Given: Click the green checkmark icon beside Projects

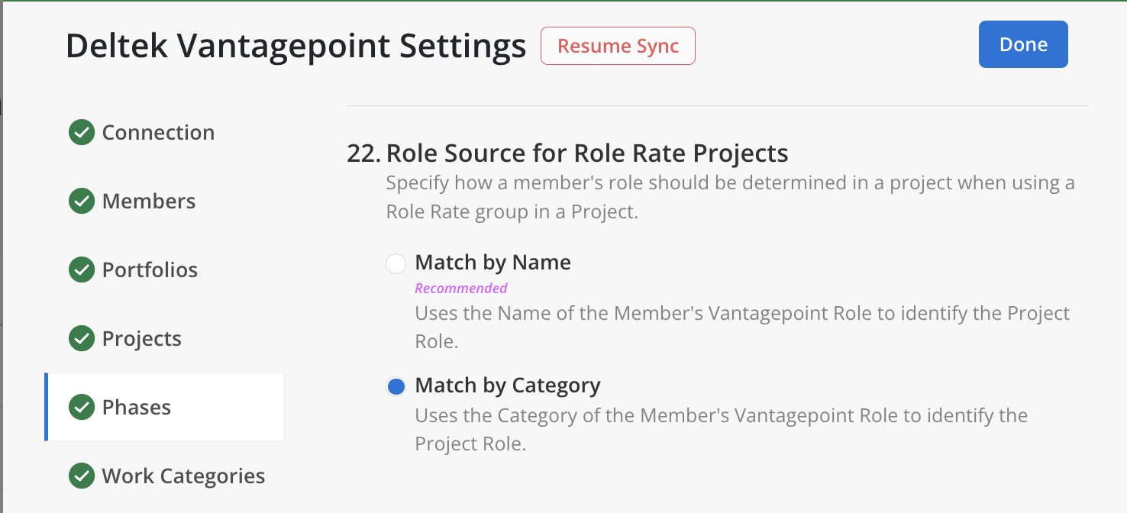Looking at the screenshot, I should point(82,339).
